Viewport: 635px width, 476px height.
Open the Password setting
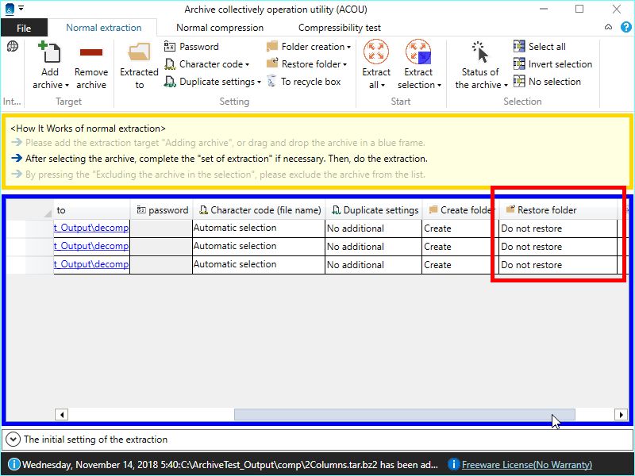click(191, 47)
